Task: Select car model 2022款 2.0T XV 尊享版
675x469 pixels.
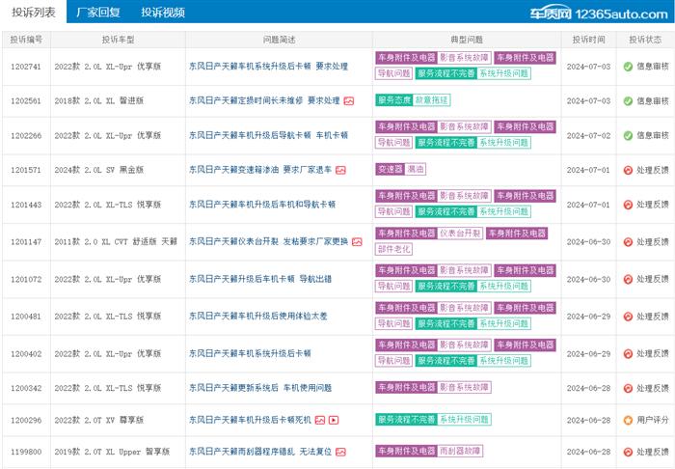Action: coord(99,420)
